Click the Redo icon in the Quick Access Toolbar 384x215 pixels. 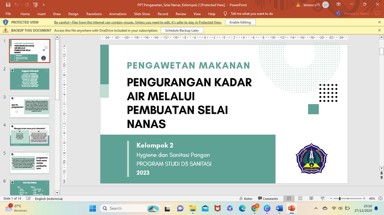point(27,5)
